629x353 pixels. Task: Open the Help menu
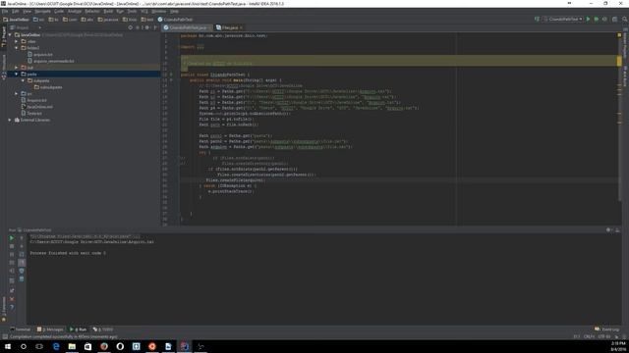point(174,11)
